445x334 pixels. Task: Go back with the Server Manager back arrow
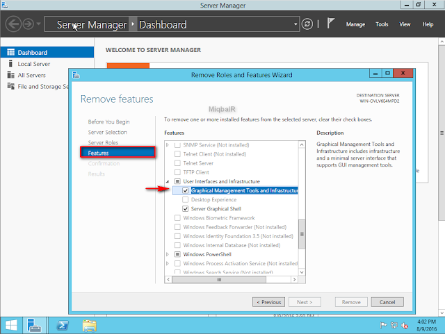click(13, 24)
